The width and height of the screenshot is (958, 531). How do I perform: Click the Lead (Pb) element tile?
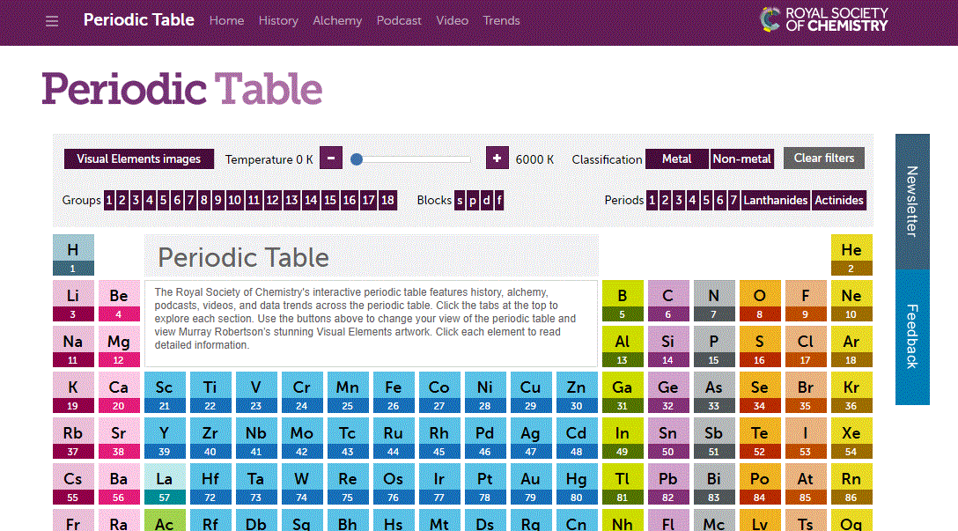668,484
